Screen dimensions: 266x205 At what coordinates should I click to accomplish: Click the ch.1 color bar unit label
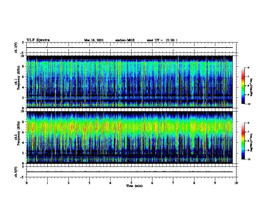pyautogui.click(x=252, y=87)
